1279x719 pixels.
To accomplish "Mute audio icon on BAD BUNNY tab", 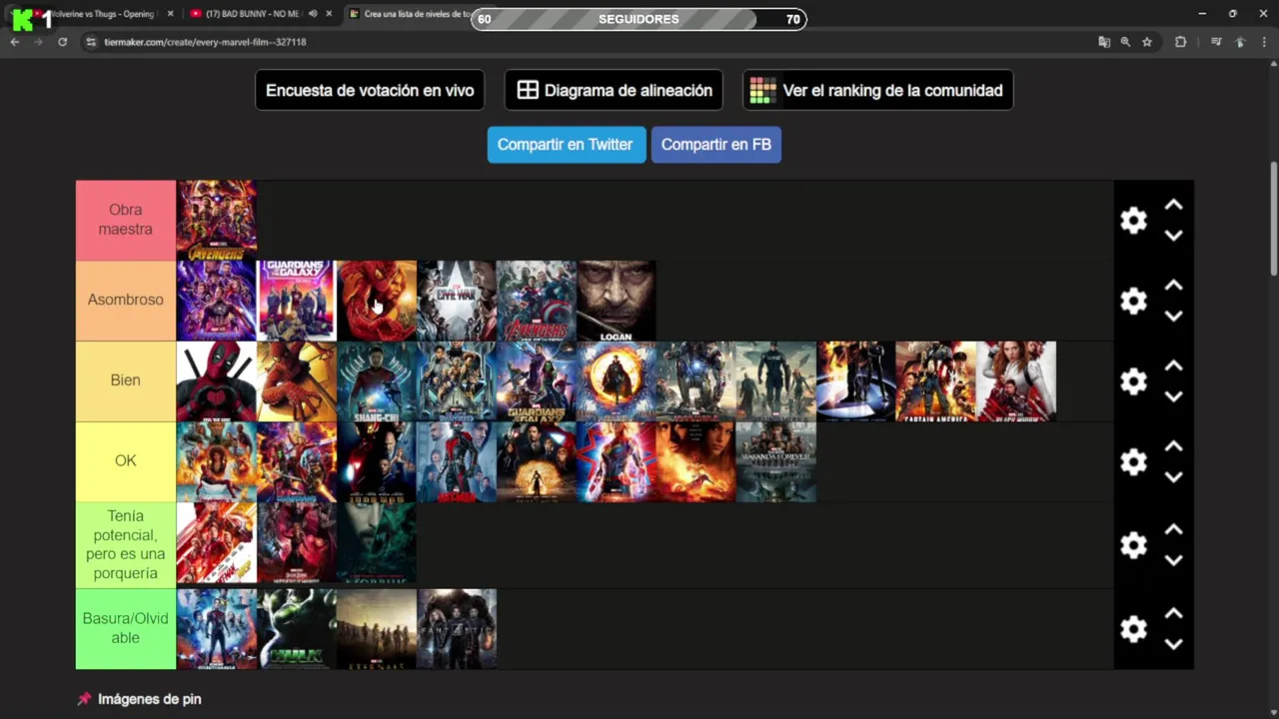I will tap(313, 14).
